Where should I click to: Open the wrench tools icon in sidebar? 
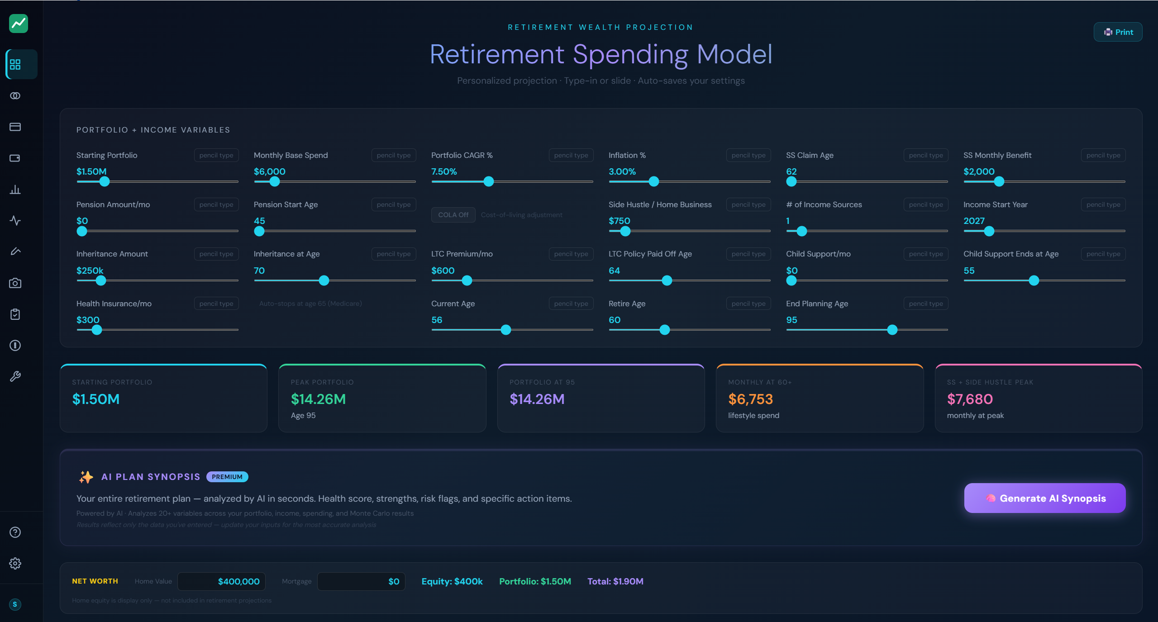pos(15,376)
